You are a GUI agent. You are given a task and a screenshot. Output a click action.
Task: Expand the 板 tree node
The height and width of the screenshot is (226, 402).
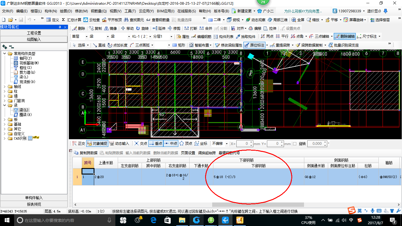(x=5, y=120)
